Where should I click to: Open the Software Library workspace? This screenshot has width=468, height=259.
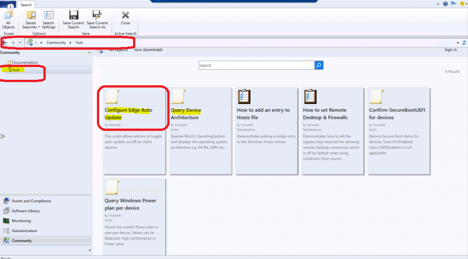[46, 211]
